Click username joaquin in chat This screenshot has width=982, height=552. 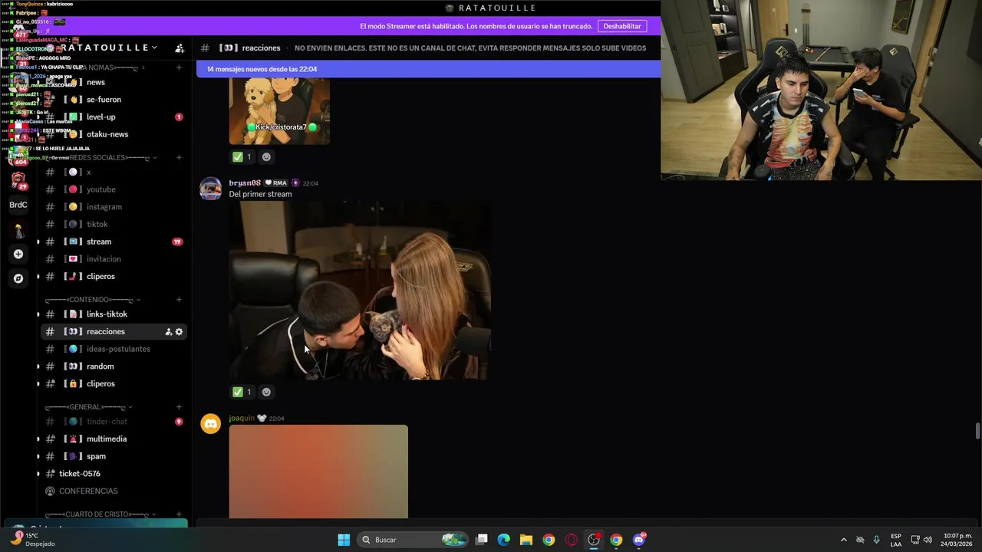tap(242, 418)
